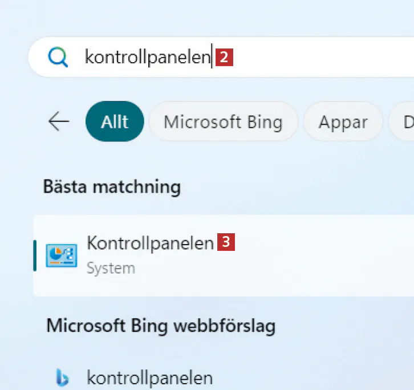The width and height of the screenshot is (414, 390).
Task: Click the magnifying glass search icon
Action: [x=58, y=57]
